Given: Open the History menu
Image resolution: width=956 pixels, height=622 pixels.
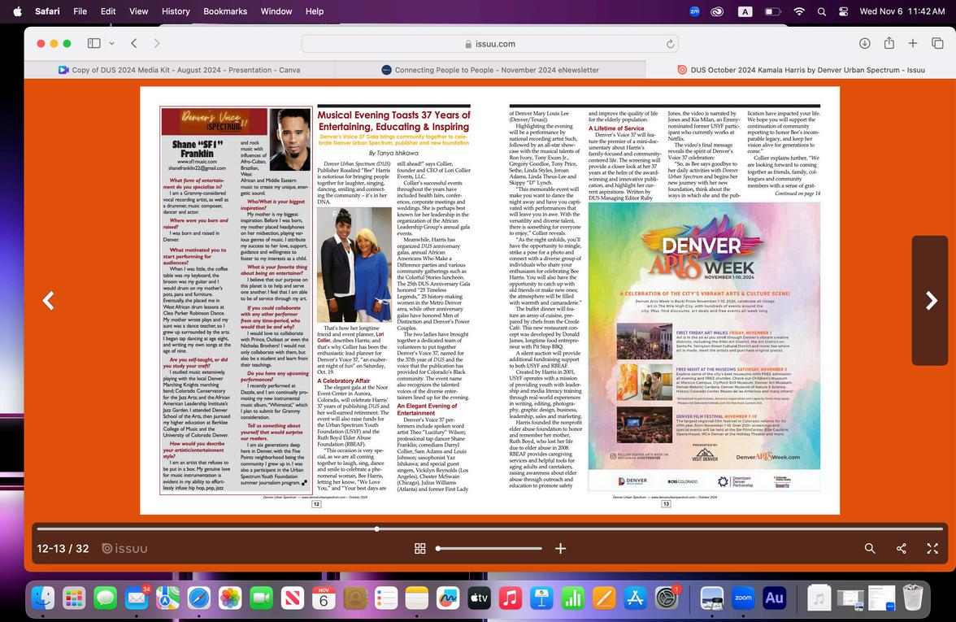Looking at the screenshot, I should click(x=176, y=11).
